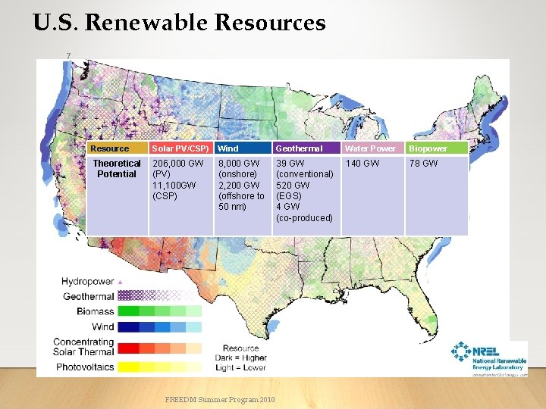Click '2,200 GW (offshore to 50 nm)' value
Screen dimensions: 546x409
click(241, 196)
